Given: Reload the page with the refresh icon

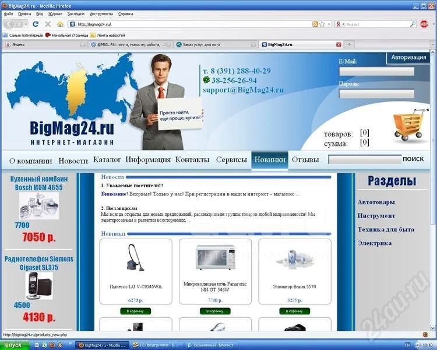Looking at the screenshot, I should (36, 24).
